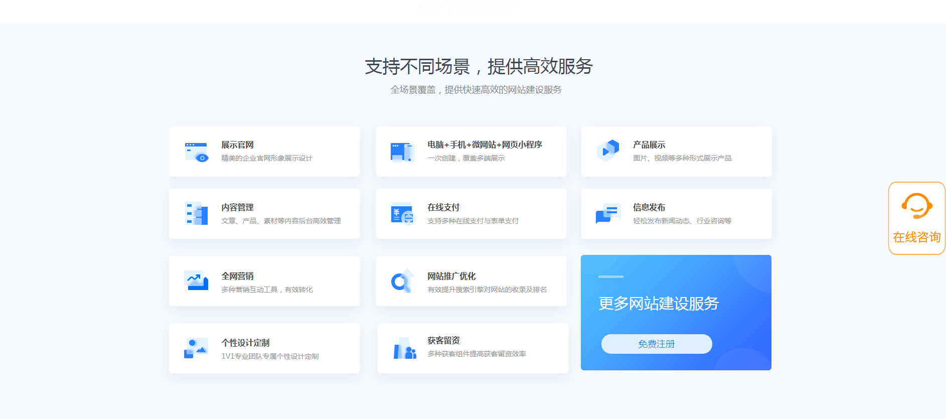Click the headset customer service icon

(x=916, y=206)
